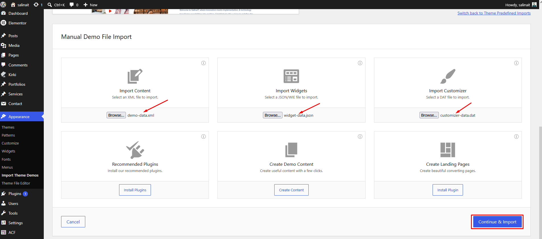The height and width of the screenshot is (239, 542).
Task: Browse for the Import Content XML file
Action: (x=116, y=115)
